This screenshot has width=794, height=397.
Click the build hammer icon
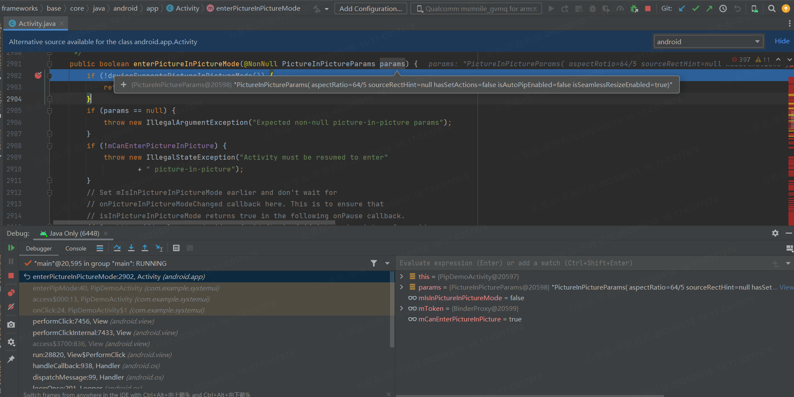click(x=317, y=8)
